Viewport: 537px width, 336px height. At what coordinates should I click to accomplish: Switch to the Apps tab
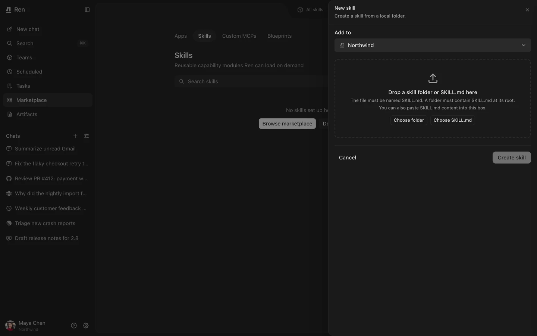(x=180, y=36)
